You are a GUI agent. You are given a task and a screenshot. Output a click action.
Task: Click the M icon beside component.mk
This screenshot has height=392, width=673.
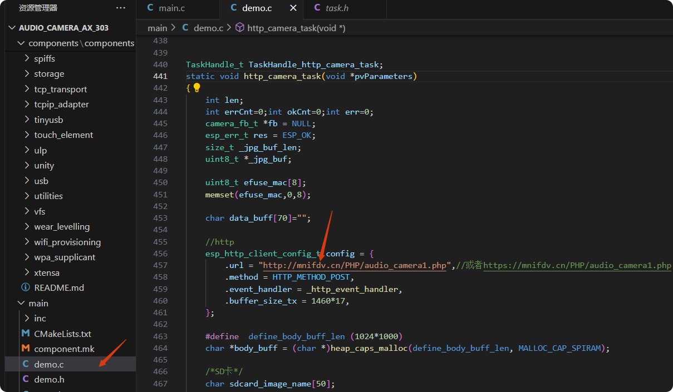pos(25,349)
